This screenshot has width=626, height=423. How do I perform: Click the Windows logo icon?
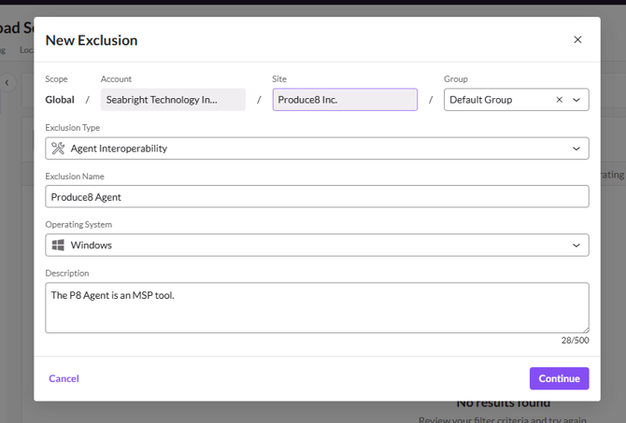pyautogui.click(x=58, y=246)
